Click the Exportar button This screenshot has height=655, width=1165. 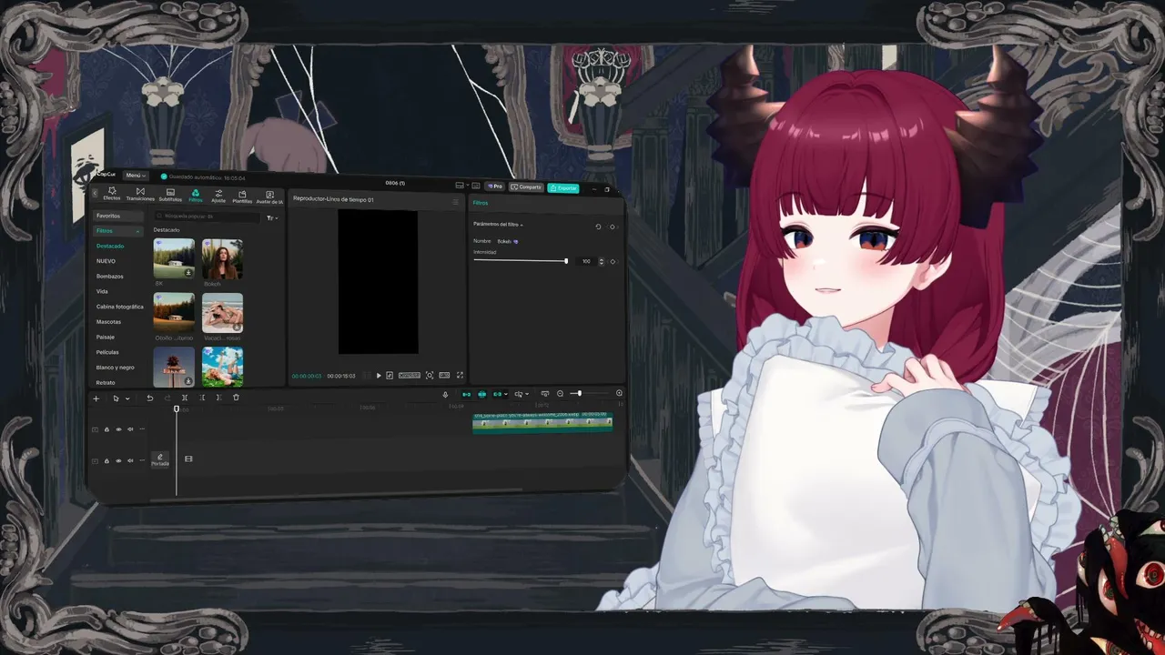click(563, 188)
